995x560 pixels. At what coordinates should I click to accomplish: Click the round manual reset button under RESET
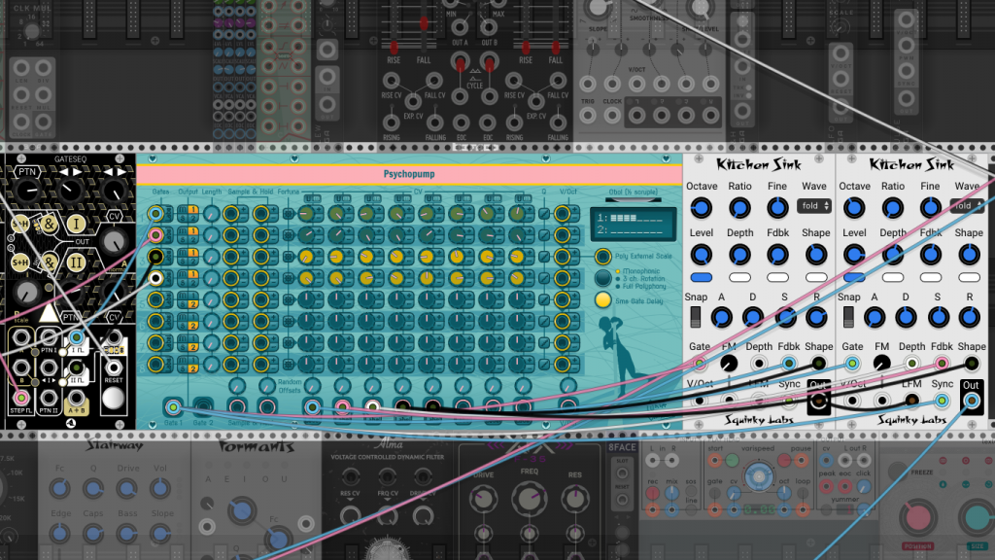click(113, 398)
